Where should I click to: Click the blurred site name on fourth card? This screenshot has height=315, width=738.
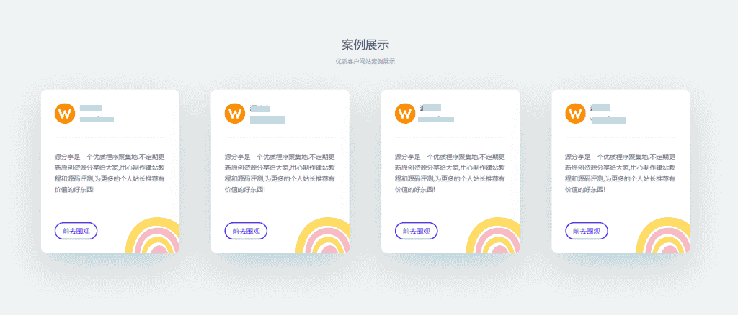point(601,109)
